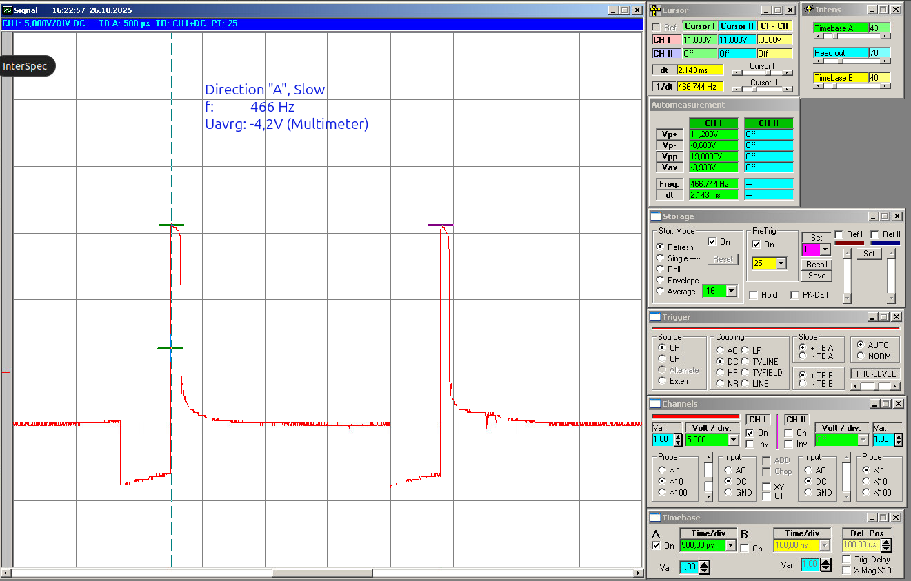This screenshot has width=911, height=581.
Task: Open Timebase A Time/div dropdown
Action: (730, 545)
